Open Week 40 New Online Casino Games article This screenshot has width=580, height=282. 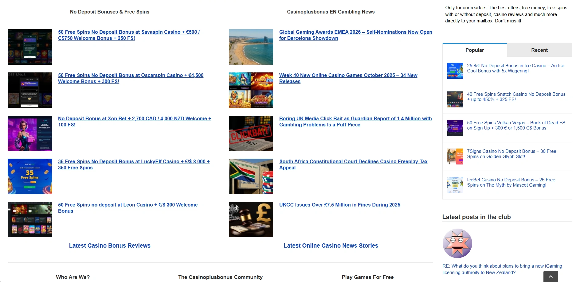click(x=348, y=78)
